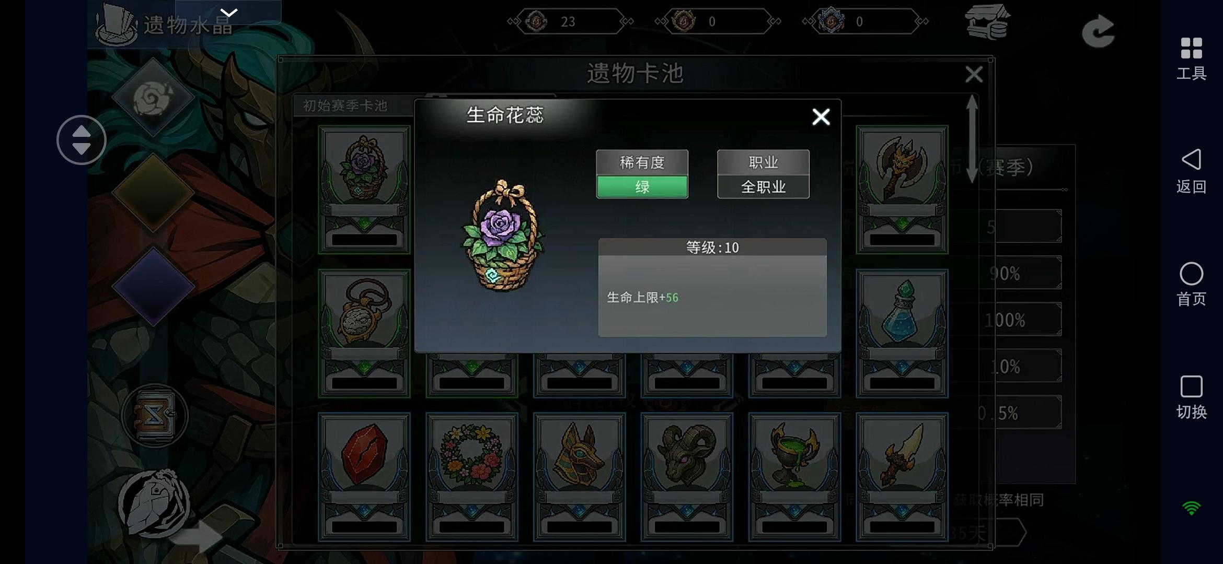The width and height of the screenshot is (1223, 564).
Task: Select the red lips relic card
Action: (x=364, y=476)
